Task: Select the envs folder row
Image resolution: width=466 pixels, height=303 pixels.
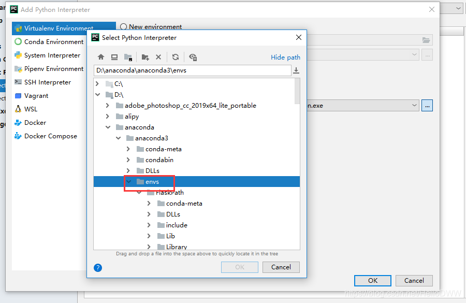Action: pyautogui.click(x=196, y=182)
